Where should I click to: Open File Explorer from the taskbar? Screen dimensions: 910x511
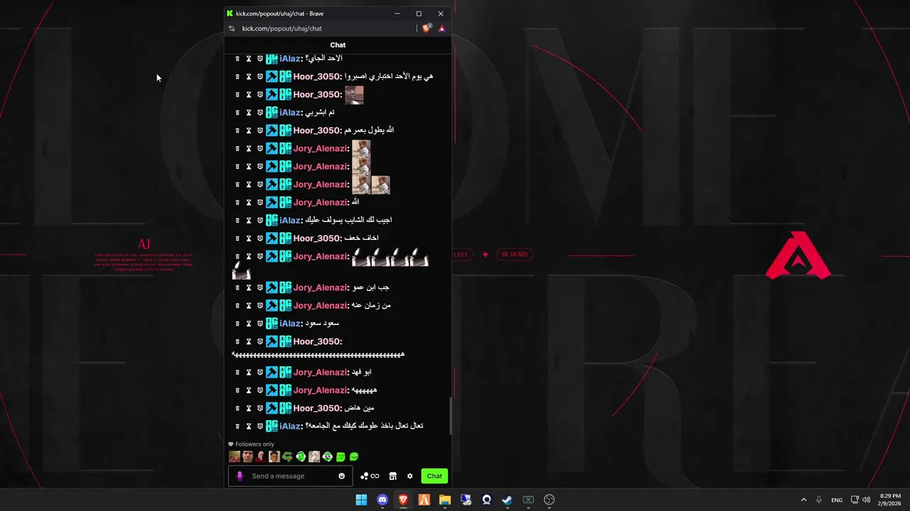445,500
